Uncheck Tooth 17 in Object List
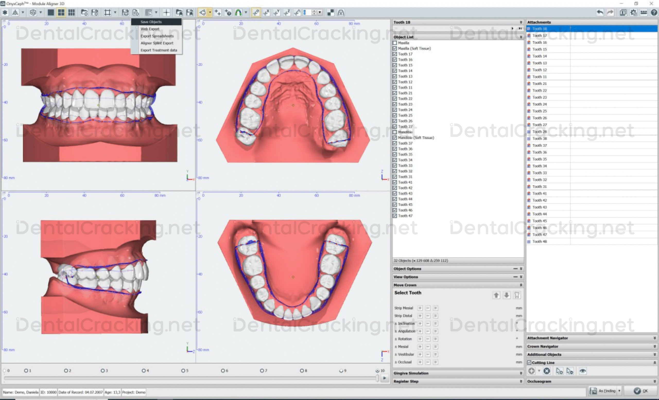659x400 pixels. tap(395, 54)
